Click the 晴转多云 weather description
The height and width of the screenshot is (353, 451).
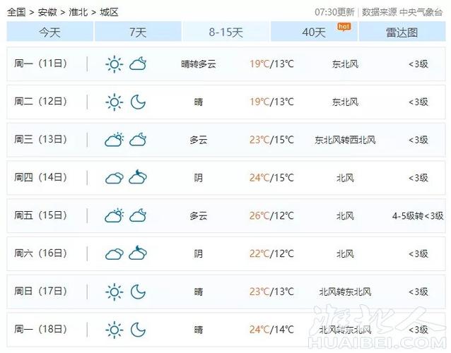click(199, 64)
